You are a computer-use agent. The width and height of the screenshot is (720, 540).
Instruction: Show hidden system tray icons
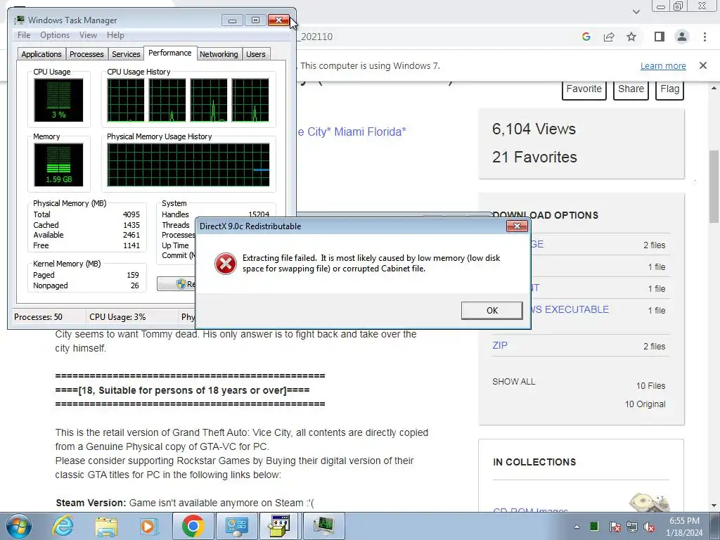[x=577, y=527]
